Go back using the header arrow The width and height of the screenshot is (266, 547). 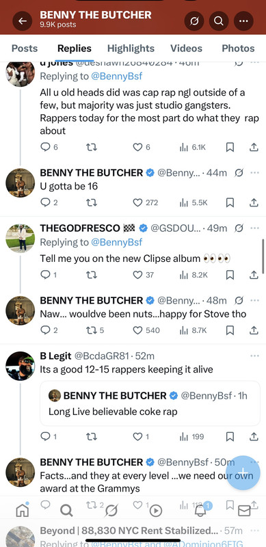tap(23, 21)
